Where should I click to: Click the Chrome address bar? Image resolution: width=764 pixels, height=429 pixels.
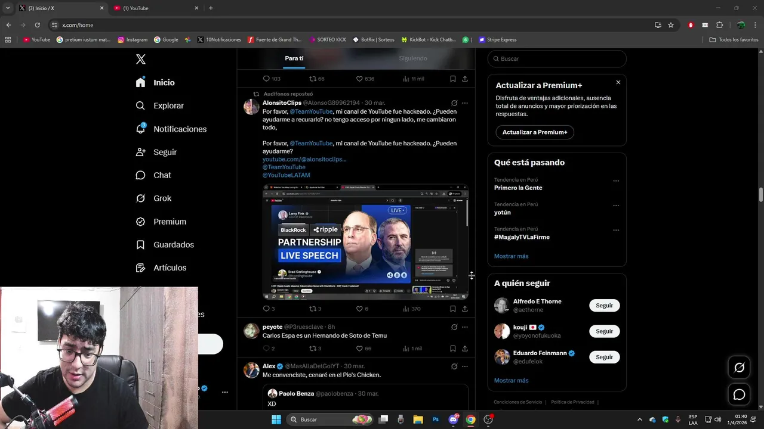352,25
